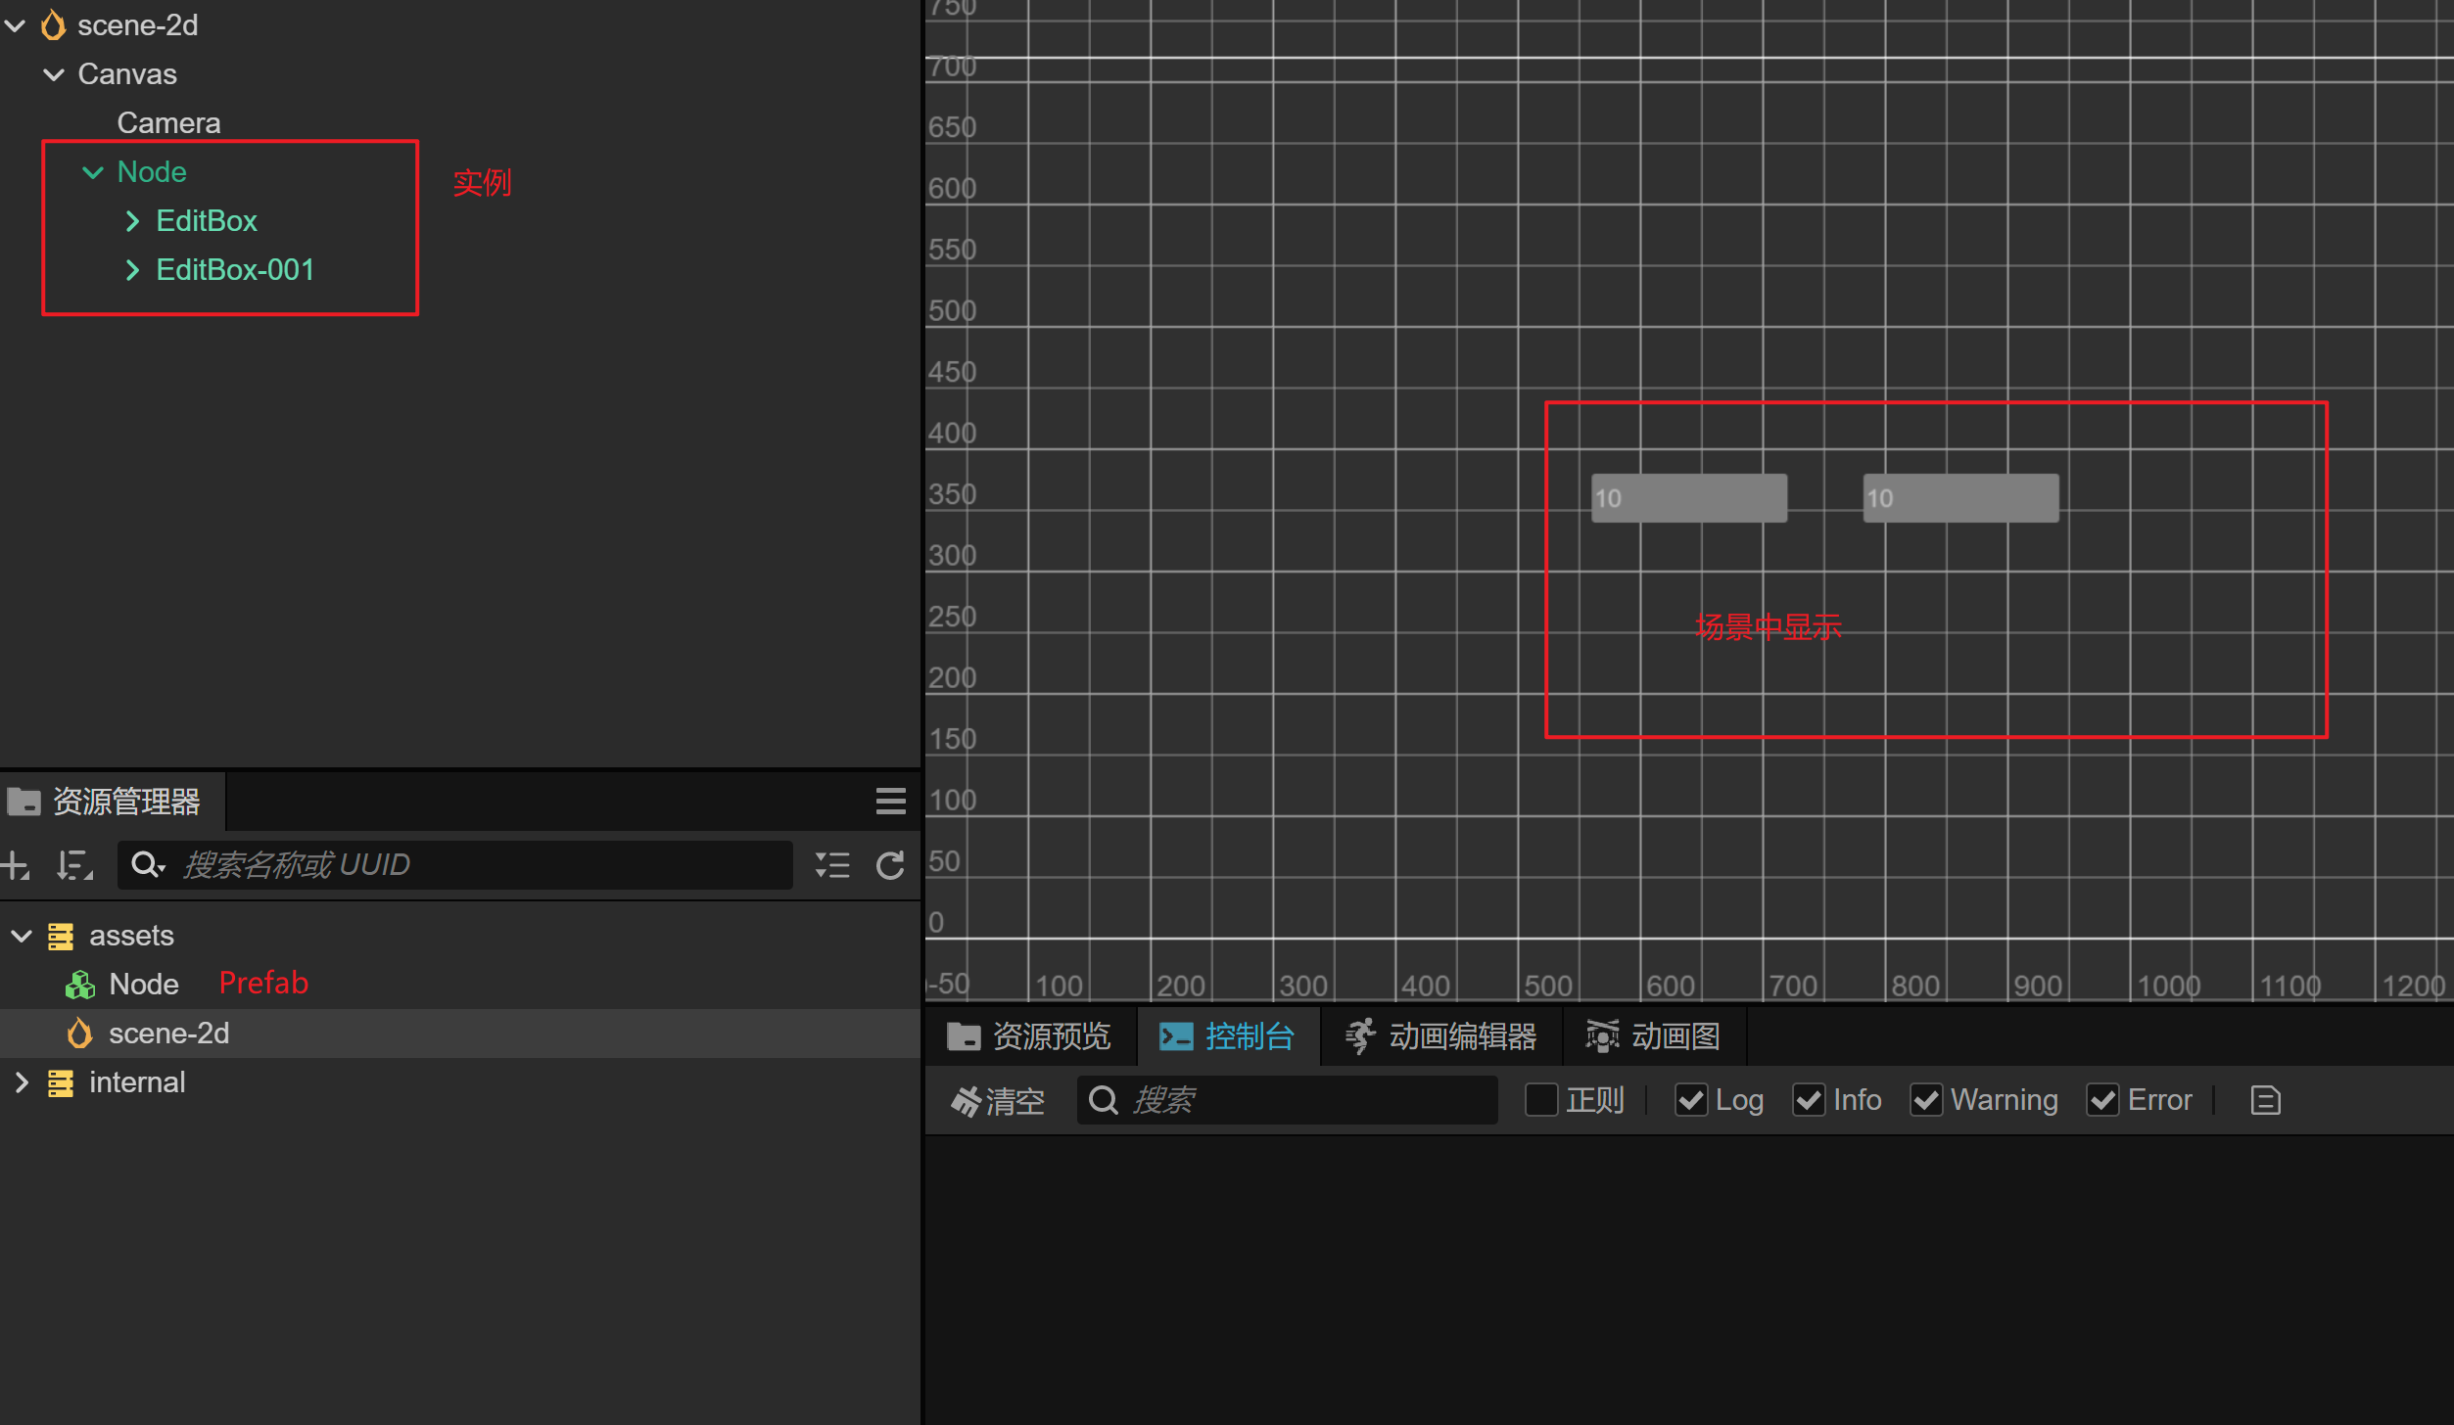Expand the EditBox-001 node
2454x1425 pixels.
(x=132, y=270)
